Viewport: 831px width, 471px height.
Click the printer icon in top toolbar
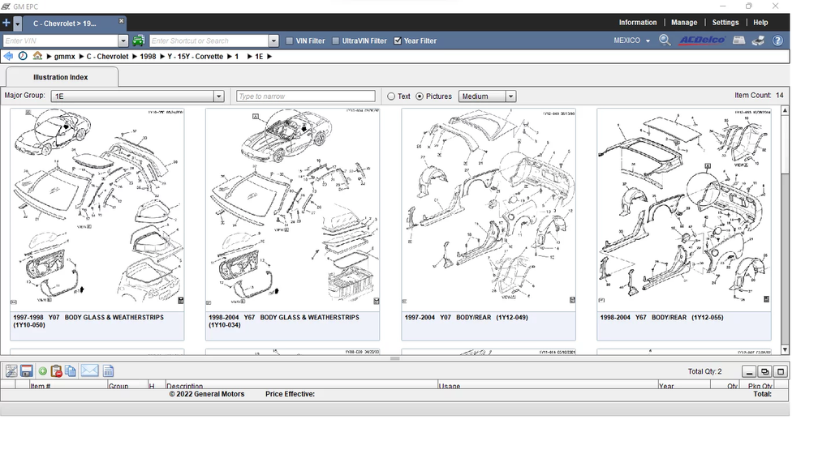[758, 41]
